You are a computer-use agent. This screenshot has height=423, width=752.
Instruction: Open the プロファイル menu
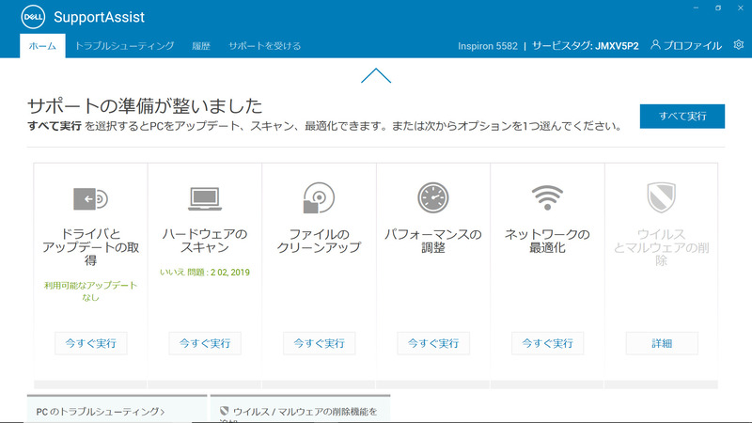(x=686, y=45)
